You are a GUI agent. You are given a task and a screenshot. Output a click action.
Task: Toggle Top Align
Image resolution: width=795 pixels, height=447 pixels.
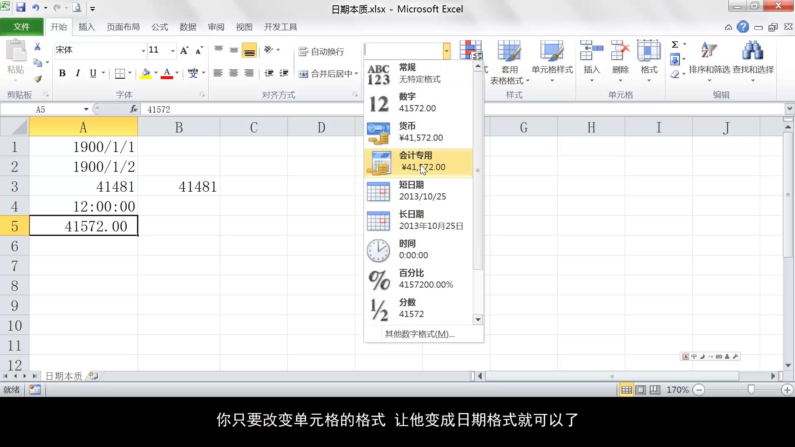tap(219, 50)
